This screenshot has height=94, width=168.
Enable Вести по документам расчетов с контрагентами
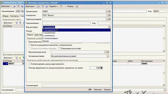coord(30,45)
